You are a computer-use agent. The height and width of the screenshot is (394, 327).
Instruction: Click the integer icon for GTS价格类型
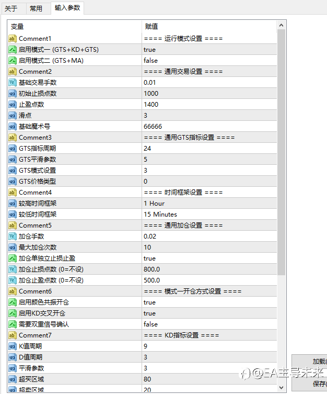(x=13, y=182)
